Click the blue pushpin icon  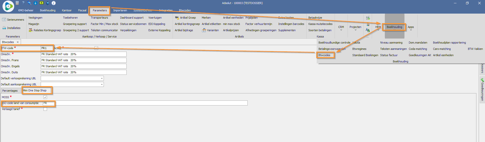point(29,3)
